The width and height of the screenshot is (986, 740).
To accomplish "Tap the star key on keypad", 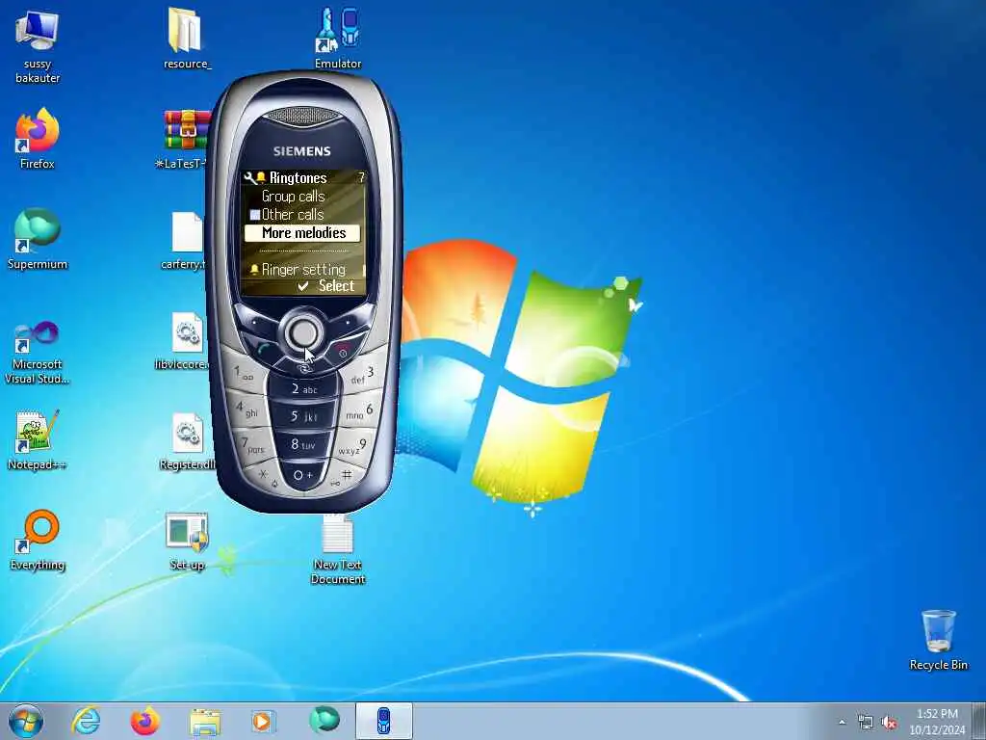I will pyautogui.click(x=267, y=476).
